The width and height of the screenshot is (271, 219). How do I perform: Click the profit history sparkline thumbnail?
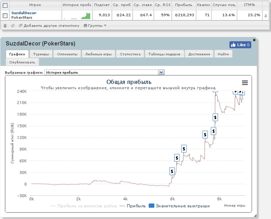pyautogui.click(x=77, y=16)
